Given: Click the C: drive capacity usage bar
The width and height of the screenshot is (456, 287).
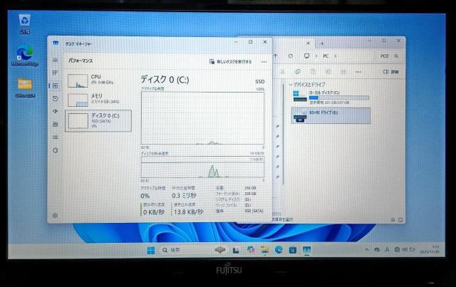Looking at the screenshot, I should coord(339,98).
